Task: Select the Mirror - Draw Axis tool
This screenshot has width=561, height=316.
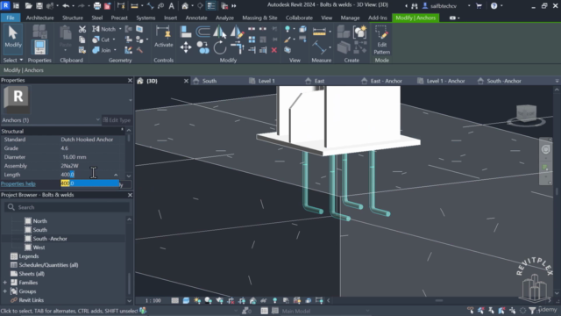Action: click(237, 32)
